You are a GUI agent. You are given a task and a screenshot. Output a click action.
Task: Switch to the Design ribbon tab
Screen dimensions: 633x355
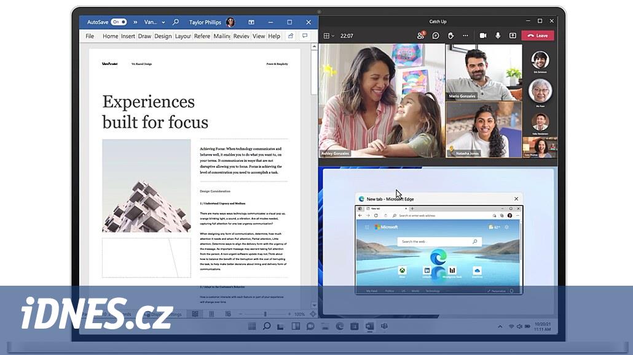[x=163, y=36]
